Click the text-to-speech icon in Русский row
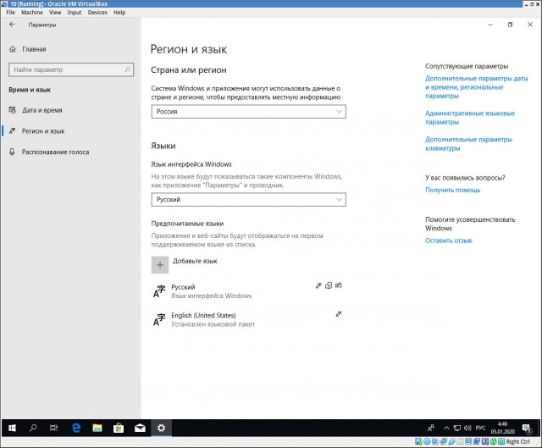Screen dimensions: 542x448 tap(329, 285)
